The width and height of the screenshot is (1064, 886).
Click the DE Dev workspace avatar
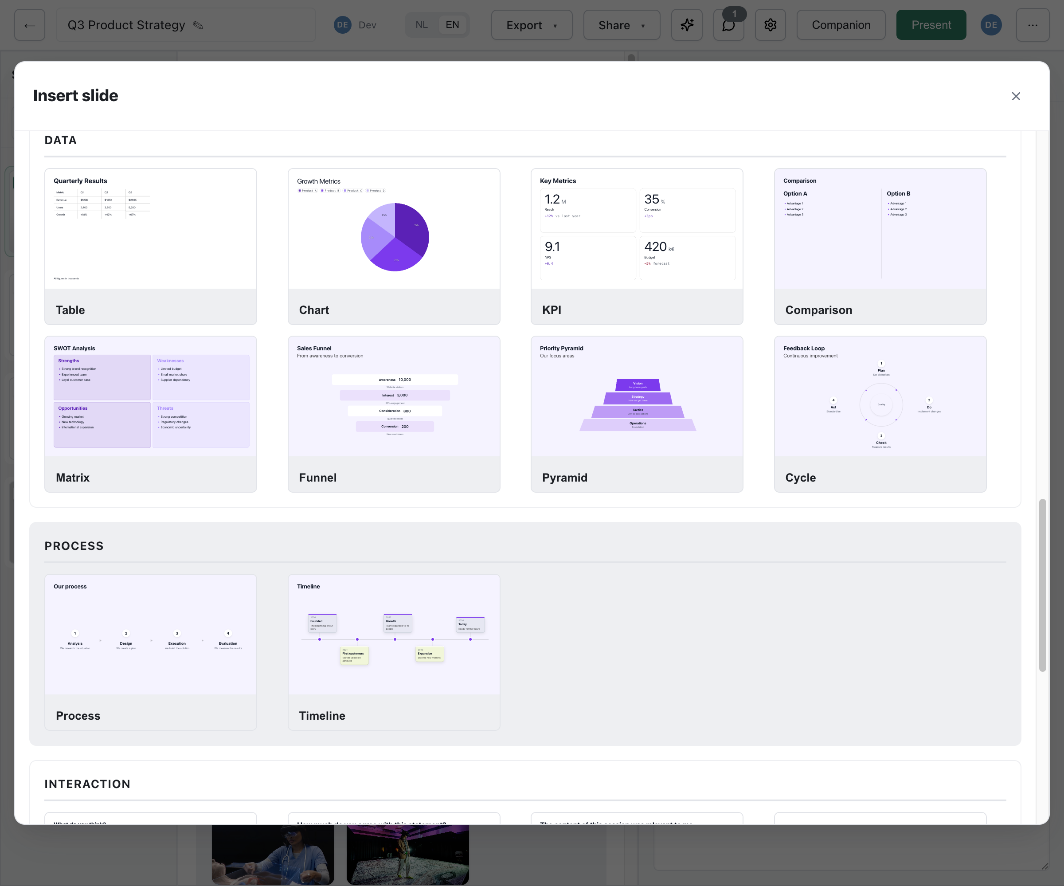click(343, 25)
